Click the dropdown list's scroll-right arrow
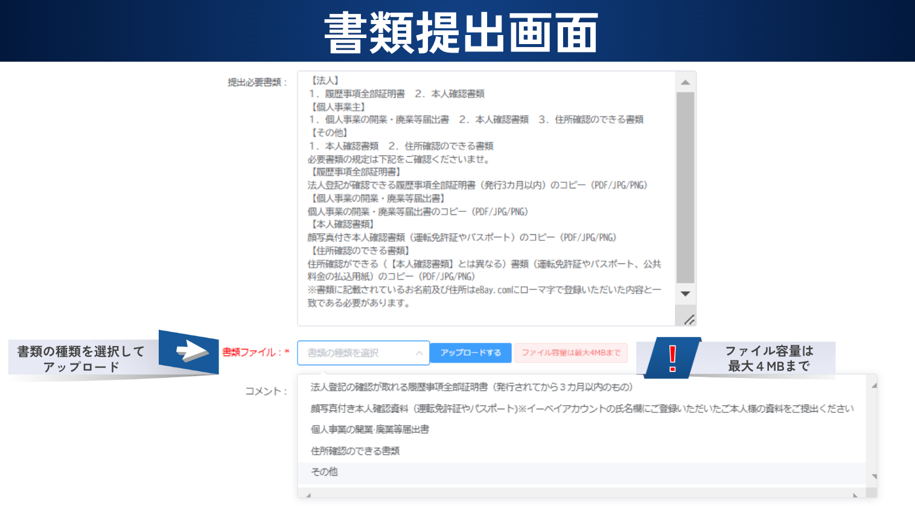This screenshot has height=506, width=915. (x=855, y=496)
